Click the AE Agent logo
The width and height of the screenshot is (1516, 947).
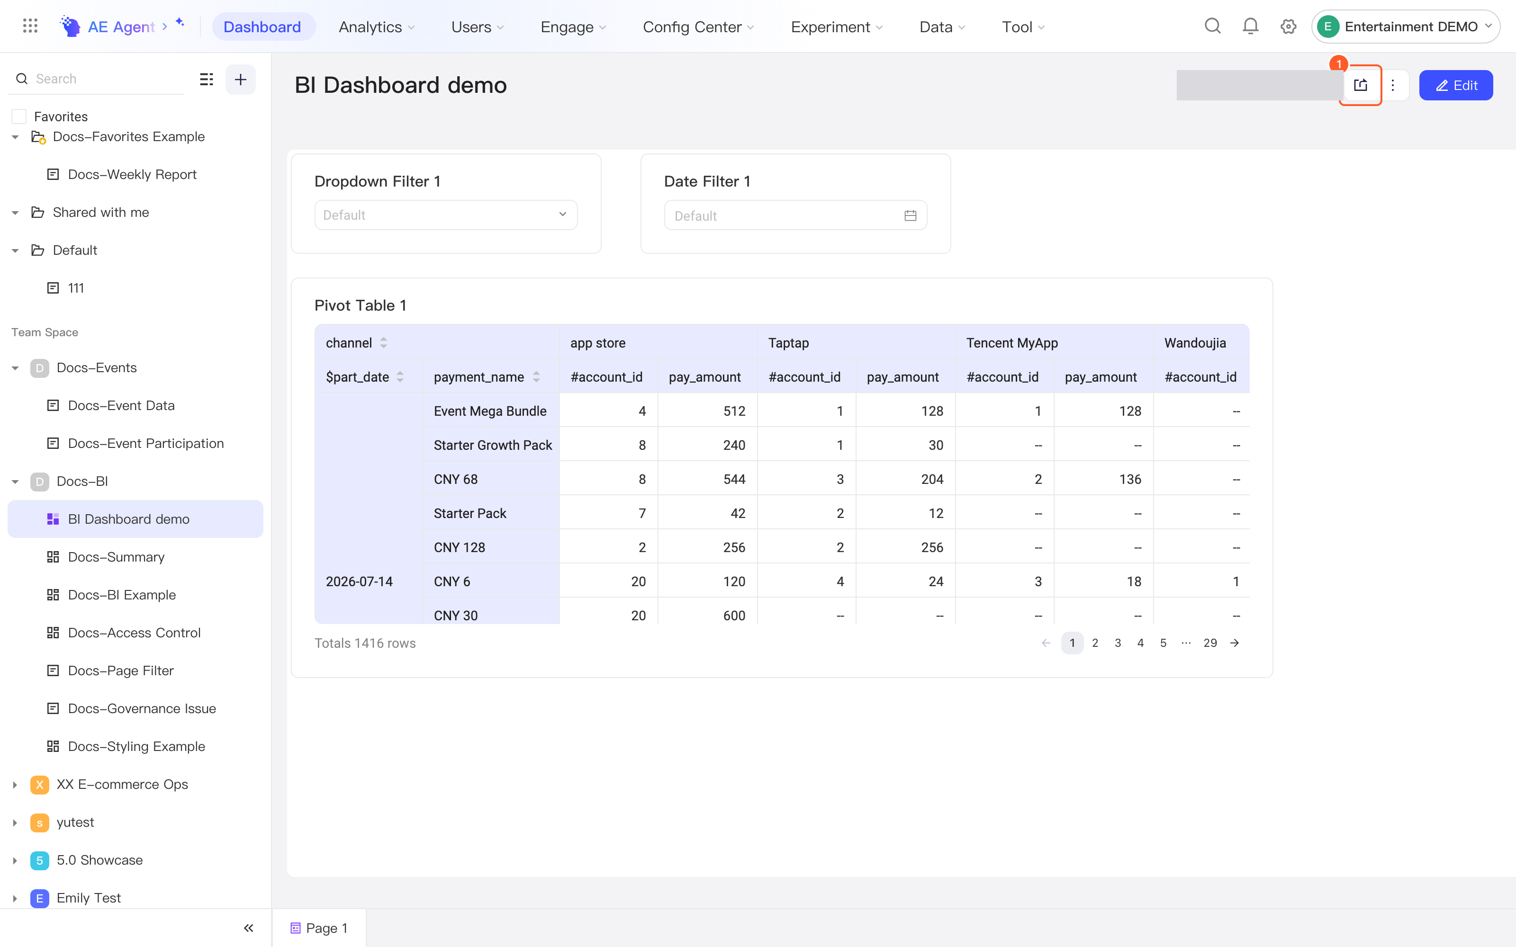coord(70,27)
